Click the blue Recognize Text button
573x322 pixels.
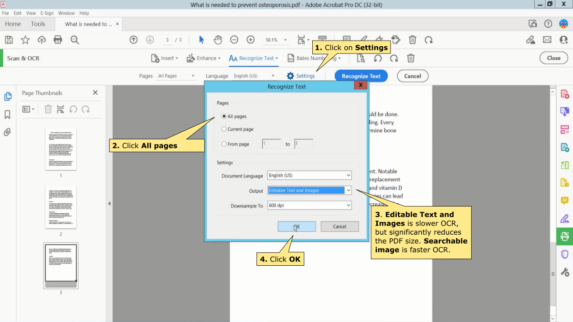(361, 75)
